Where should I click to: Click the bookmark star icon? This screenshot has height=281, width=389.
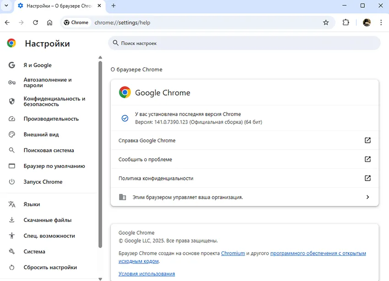[326, 22]
